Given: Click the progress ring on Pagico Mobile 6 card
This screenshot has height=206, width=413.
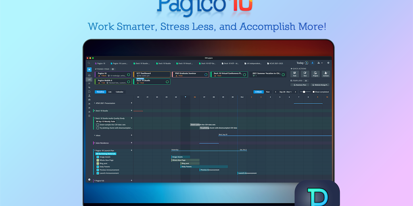Looking at the screenshot, I should click(129, 82).
